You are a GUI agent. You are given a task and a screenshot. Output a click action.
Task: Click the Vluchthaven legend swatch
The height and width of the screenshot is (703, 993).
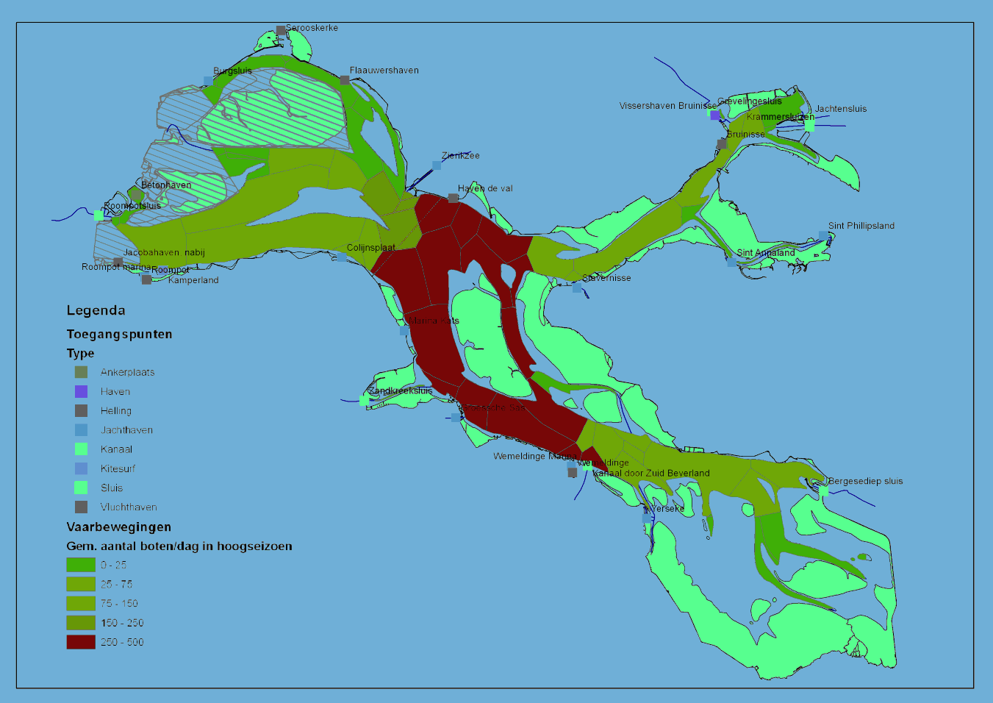click(x=81, y=507)
